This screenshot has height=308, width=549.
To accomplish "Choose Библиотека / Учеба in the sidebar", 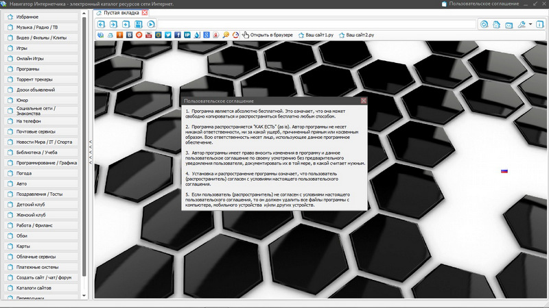I will [x=41, y=152].
